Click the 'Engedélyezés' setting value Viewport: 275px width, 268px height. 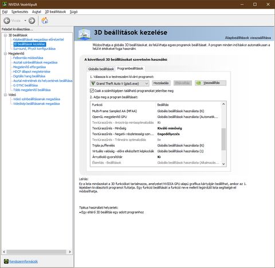pos(168,134)
